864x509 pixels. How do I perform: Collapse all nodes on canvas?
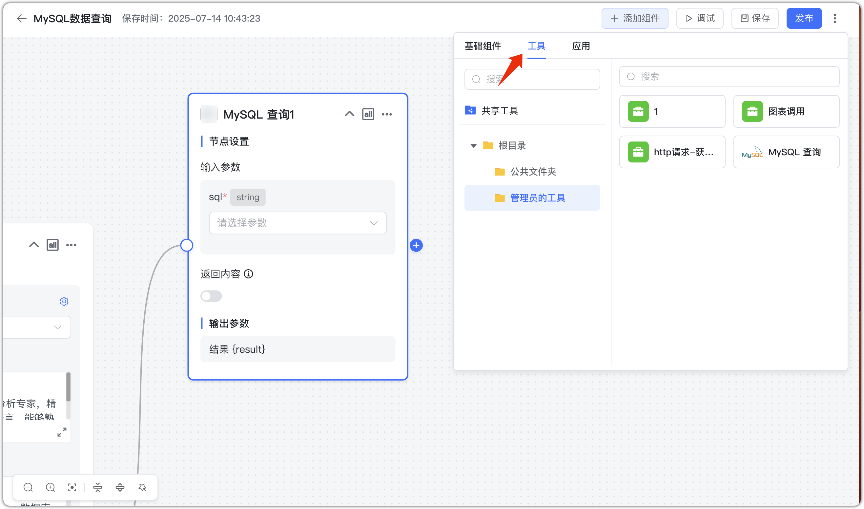[x=97, y=487]
